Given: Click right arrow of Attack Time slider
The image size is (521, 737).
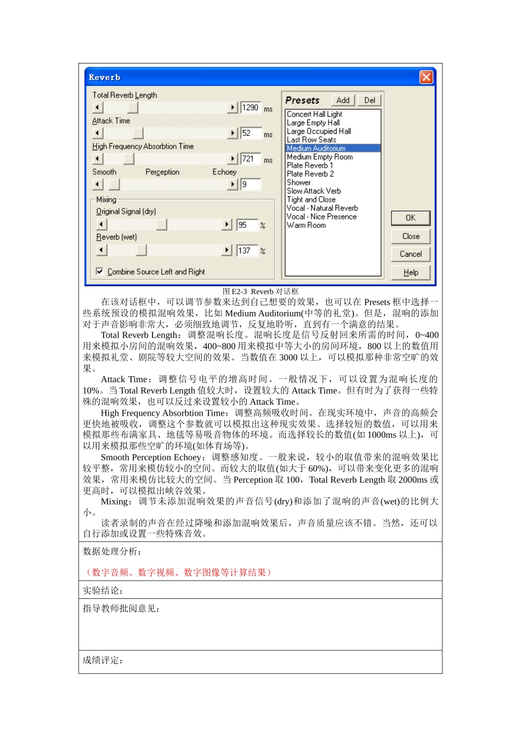Looking at the screenshot, I should tap(233, 133).
